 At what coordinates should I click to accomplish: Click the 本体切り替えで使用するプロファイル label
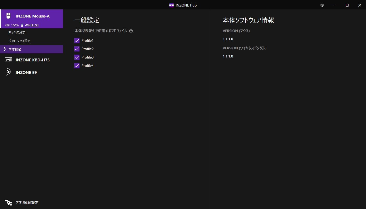pyautogui.click(x=101, y=31)
